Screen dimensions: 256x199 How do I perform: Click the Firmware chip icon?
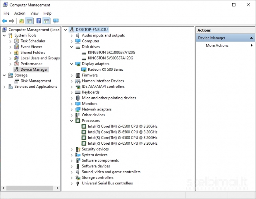click(78, 75)
